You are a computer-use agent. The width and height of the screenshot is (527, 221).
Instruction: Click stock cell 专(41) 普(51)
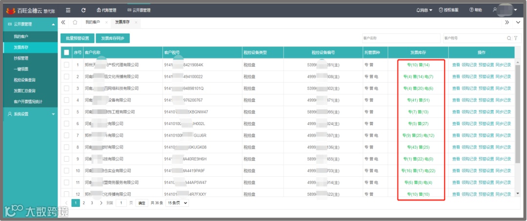[418, 100]
